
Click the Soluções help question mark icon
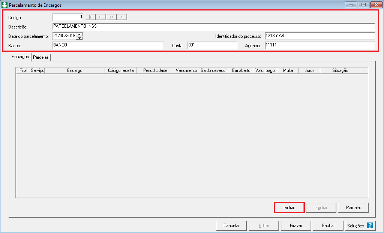370,226
